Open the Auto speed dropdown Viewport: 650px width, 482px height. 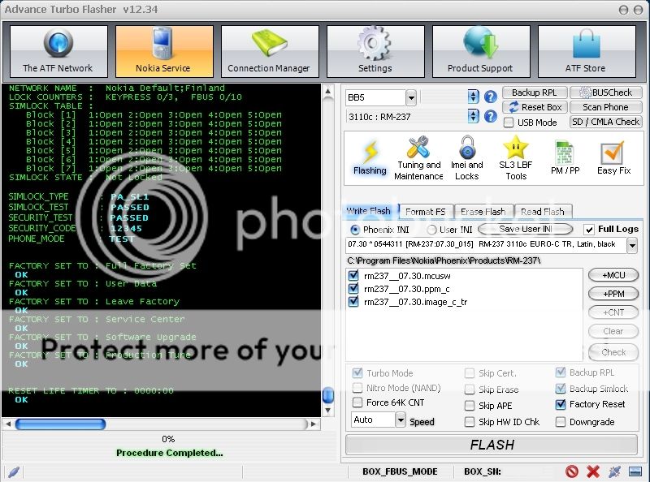coord(400,420)
